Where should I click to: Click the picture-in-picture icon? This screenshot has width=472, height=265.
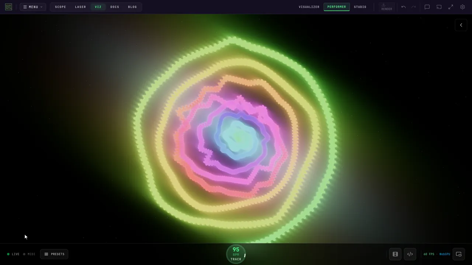(x=459, y=254)
